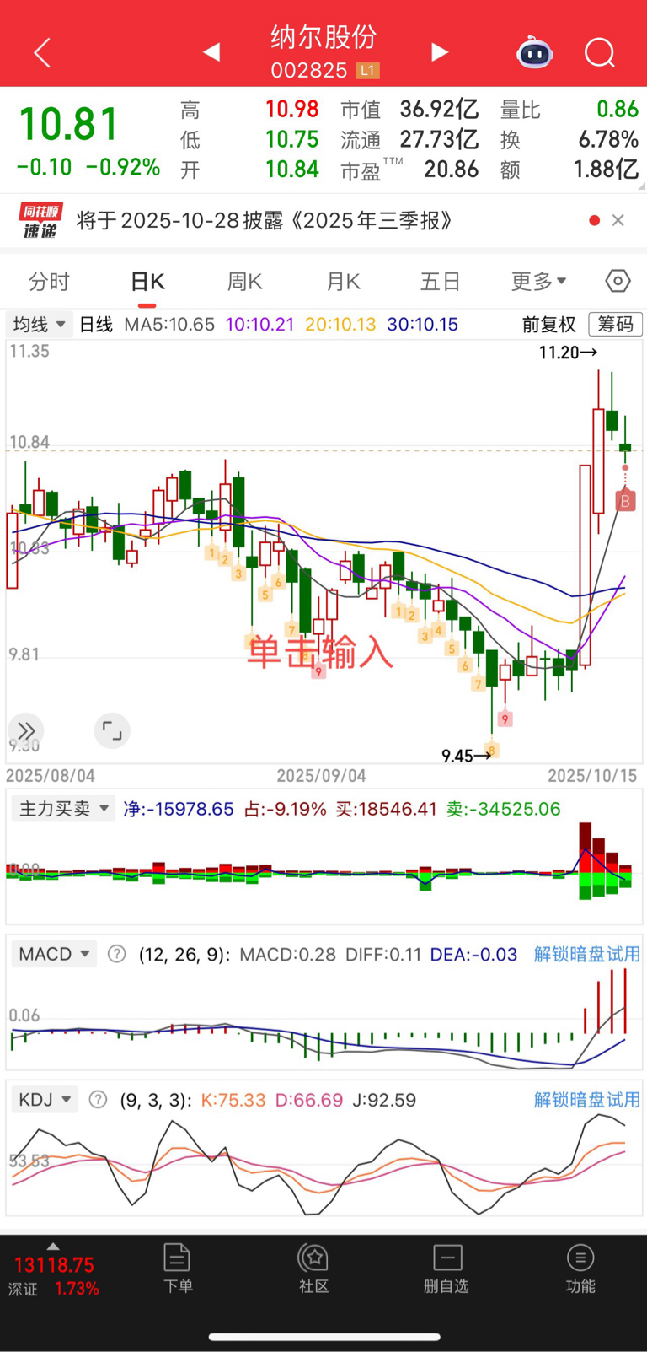Tap the red dot indicator on banner

[x=595, y=220]
